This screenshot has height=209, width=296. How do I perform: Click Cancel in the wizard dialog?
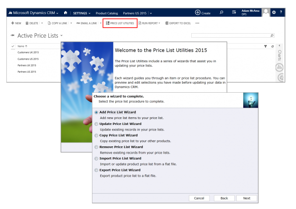coord(199,198)
